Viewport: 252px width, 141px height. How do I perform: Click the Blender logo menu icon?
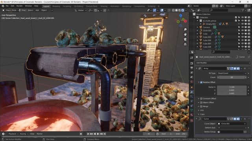[x=3, y=6]
